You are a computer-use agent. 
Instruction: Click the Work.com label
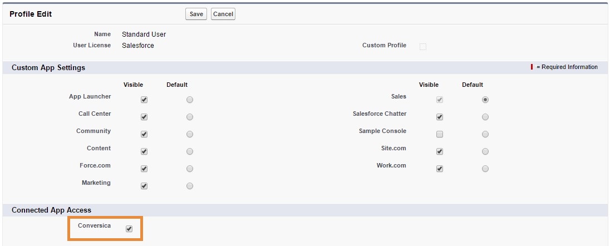[391, 165]
